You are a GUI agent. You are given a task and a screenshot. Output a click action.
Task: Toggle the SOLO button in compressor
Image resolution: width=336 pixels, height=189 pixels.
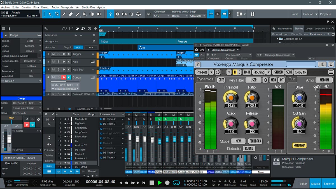pyautogui.click(x=289, y=72)
